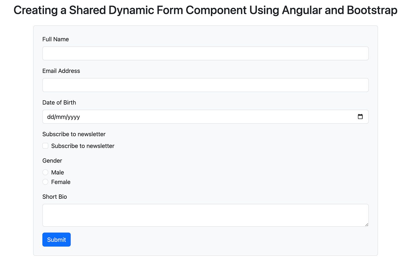Click the Date of Birth field label
Viewport: 417px width, 265px height.
point(59,102)
